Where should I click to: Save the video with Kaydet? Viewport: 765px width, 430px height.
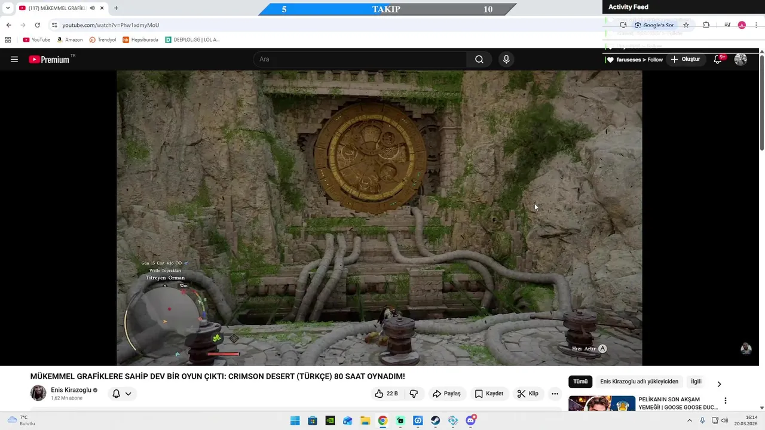click(489, 394)
